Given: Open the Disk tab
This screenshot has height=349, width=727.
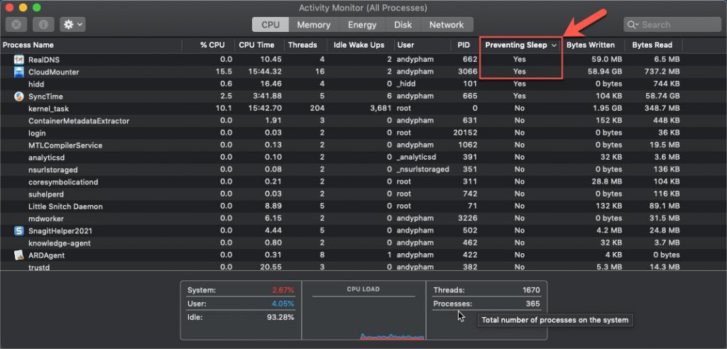Looking at the screenshot, I should (403, 25).
